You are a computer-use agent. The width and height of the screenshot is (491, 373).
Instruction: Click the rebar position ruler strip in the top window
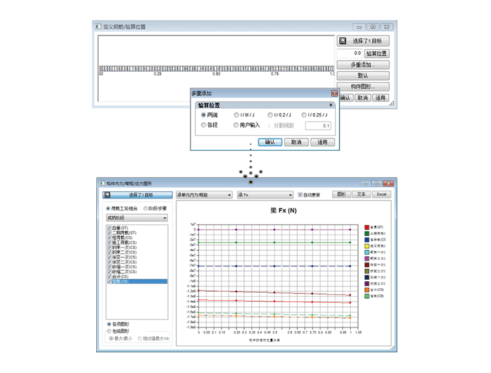point(216,69)
